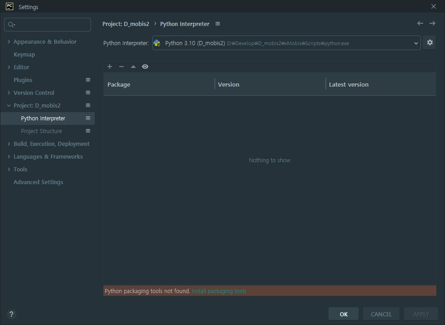This screenshot has width=445, height=325.
Task: Select the Python Interpreter tree item
Action: (x=43, y=118)
